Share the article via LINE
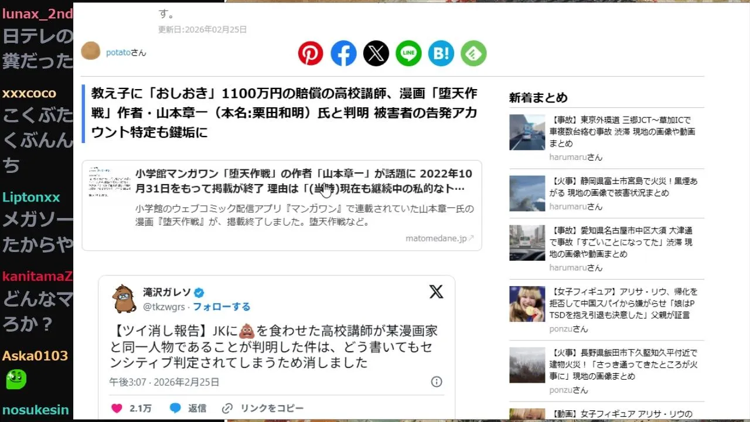This screenshot has height=422, width=750. tap(408, 53)
